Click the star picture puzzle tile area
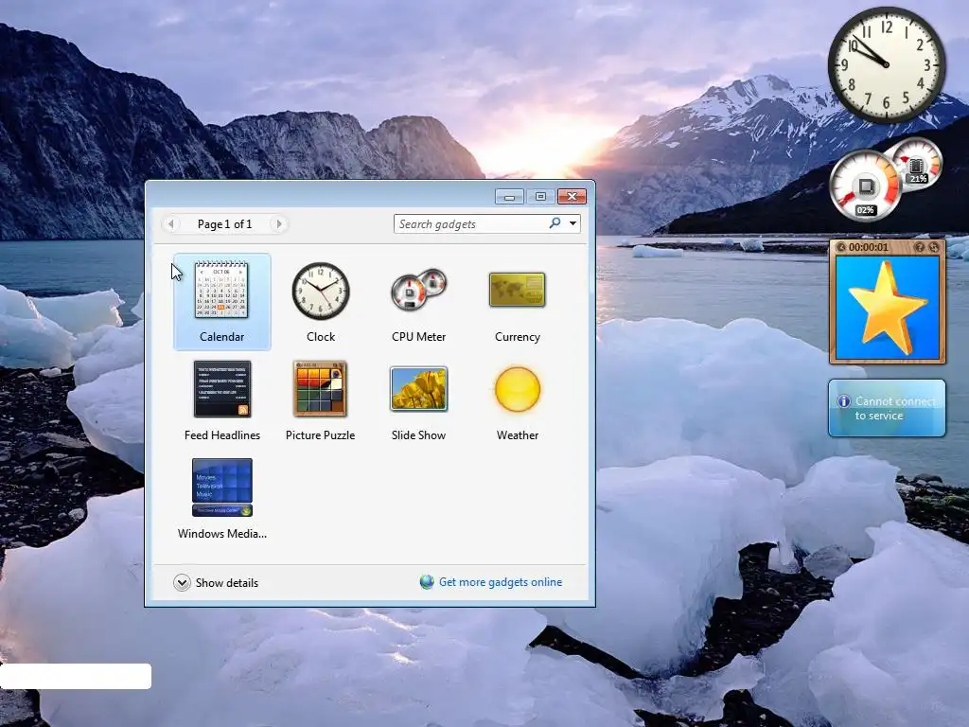 point(888,308)
